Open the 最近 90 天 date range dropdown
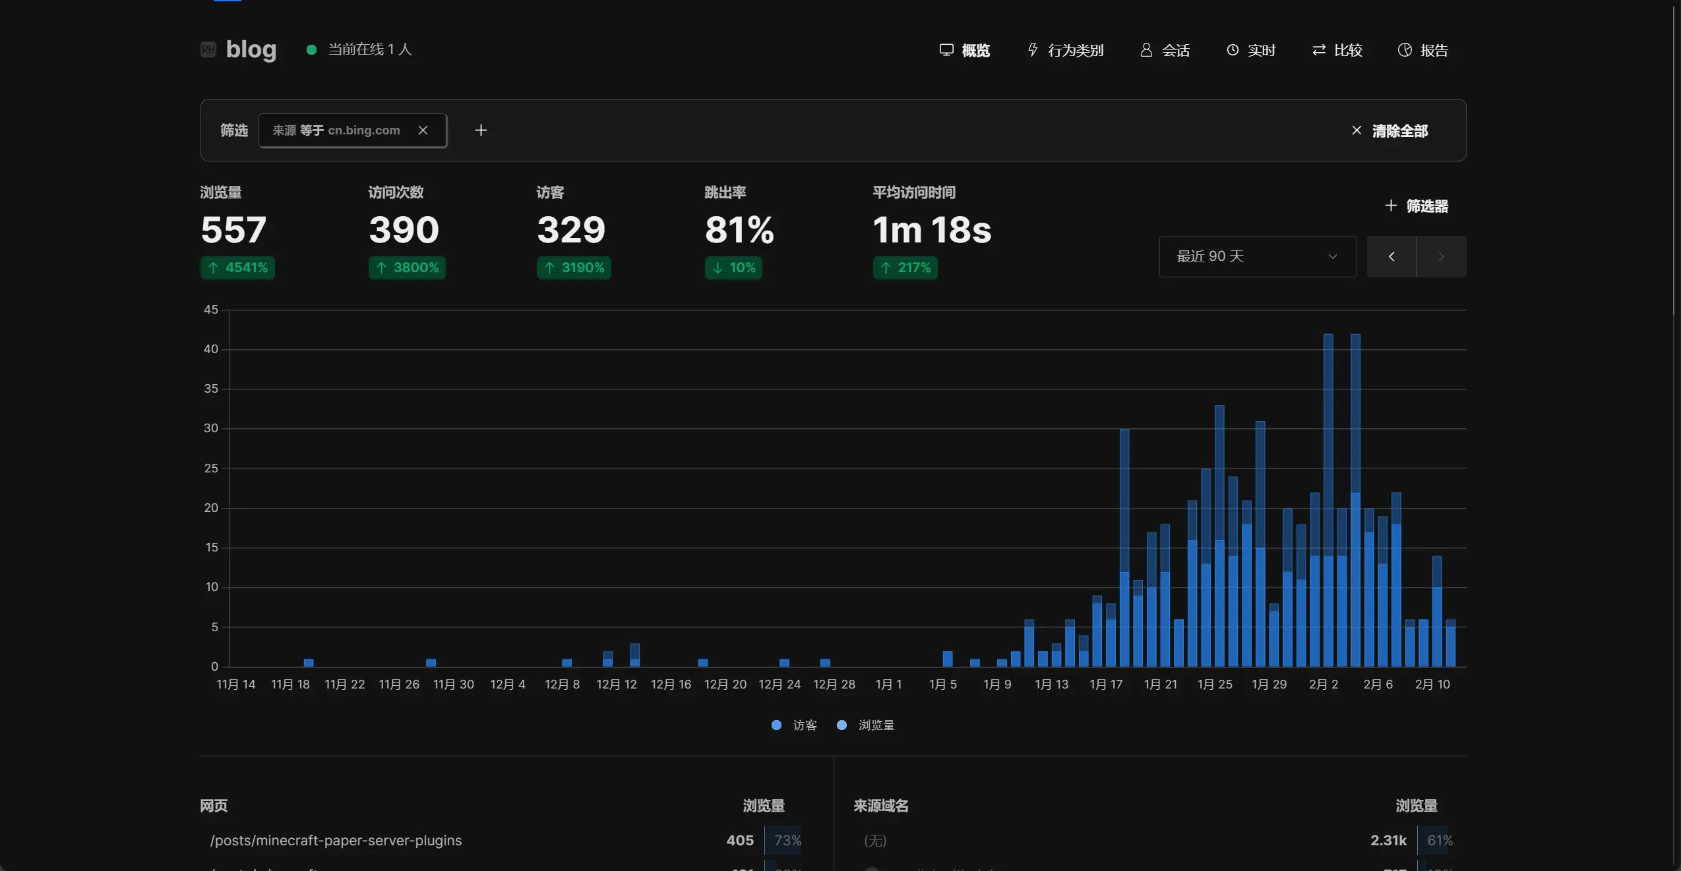The height and width of the screenshot is (871, 1681). click(1258, 256)
